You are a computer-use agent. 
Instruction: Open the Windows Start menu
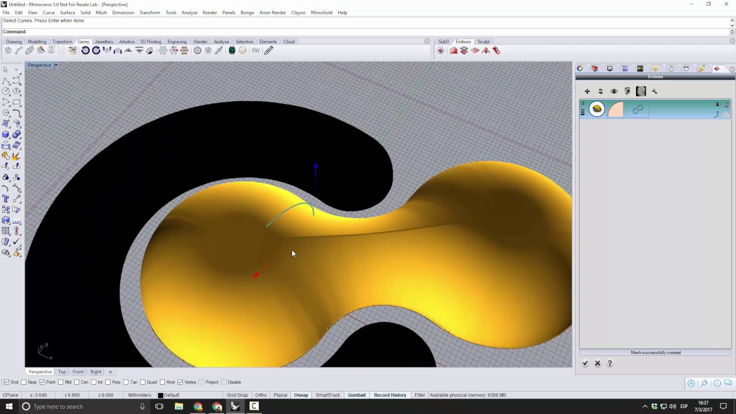[9, 407]
